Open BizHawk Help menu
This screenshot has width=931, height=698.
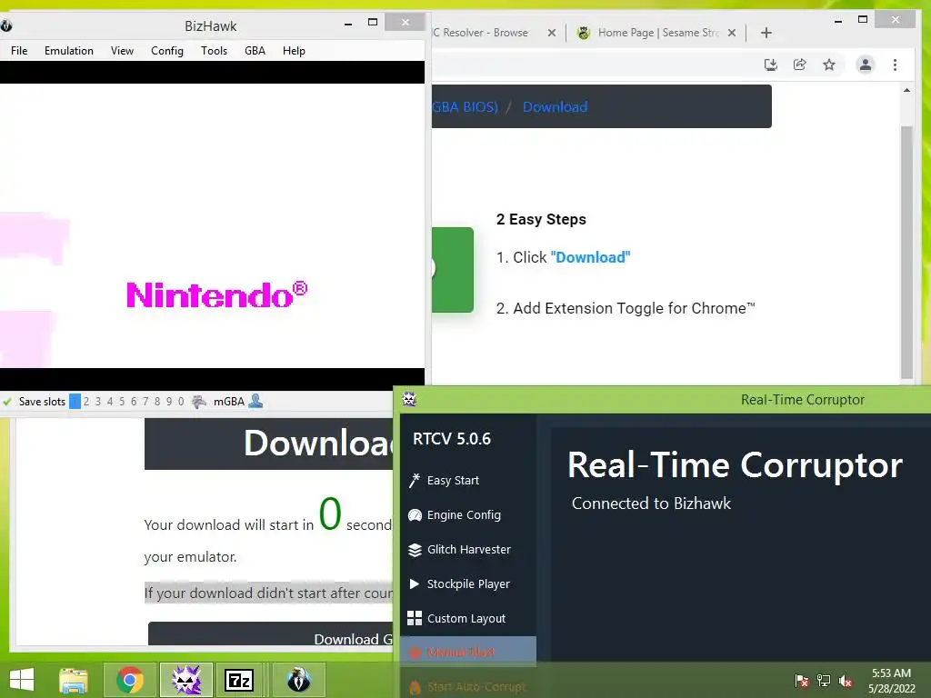click(294, 51)
